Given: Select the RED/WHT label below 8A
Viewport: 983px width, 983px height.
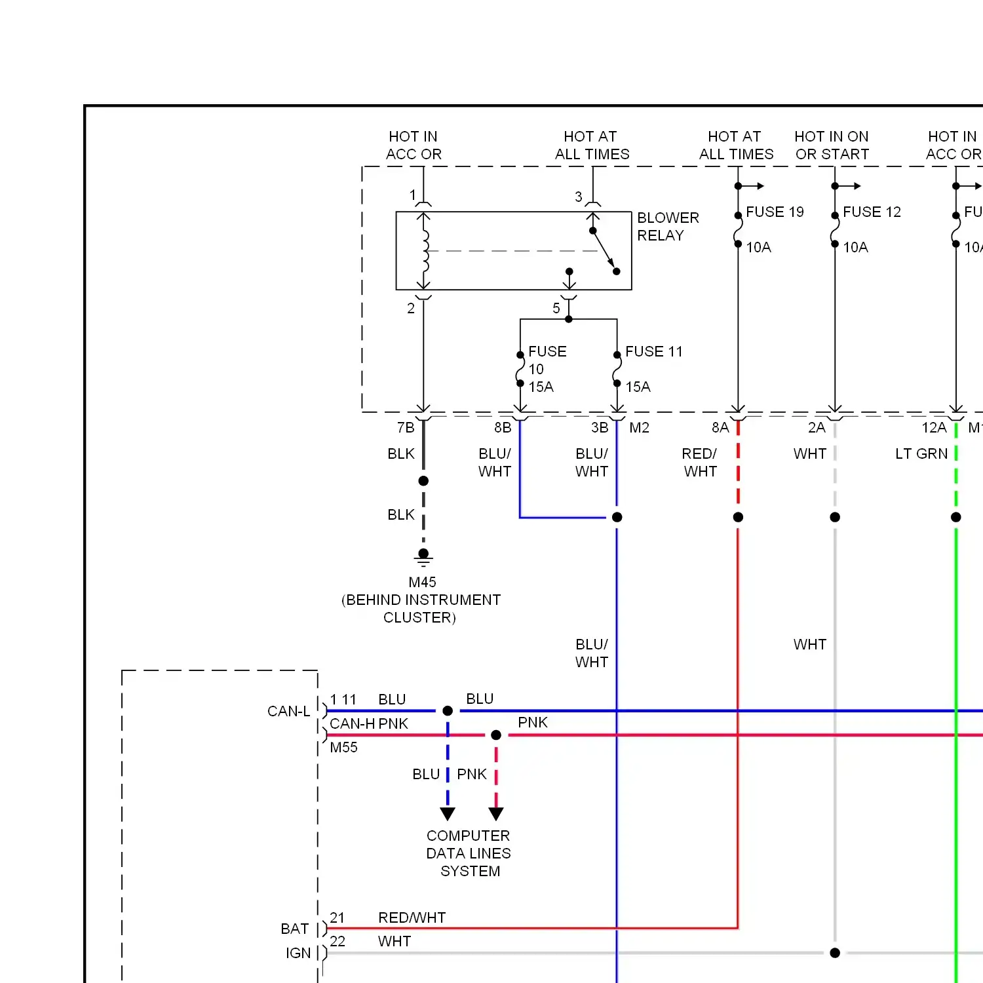Looking at the screenshot, I should (x=700, y=462).
